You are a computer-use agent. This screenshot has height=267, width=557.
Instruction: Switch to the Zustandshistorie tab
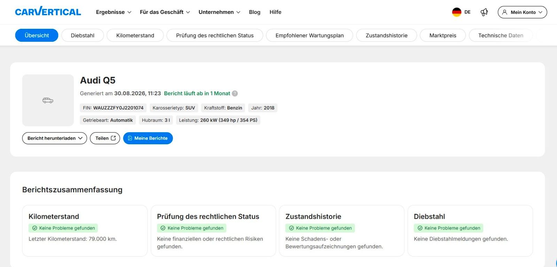(386, 35)
